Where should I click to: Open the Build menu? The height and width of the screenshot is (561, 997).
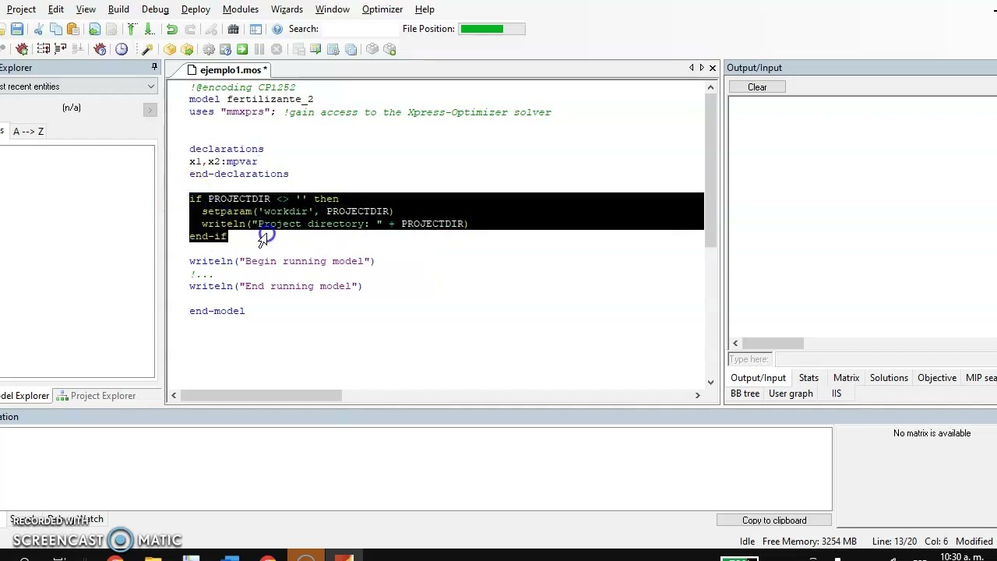(118, 9)
